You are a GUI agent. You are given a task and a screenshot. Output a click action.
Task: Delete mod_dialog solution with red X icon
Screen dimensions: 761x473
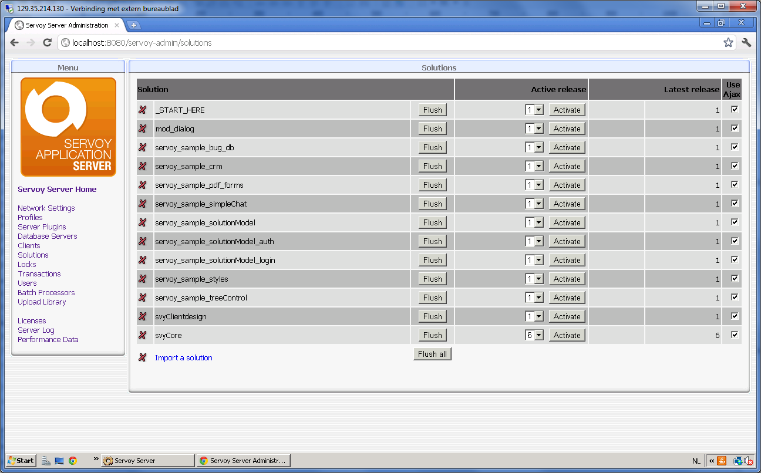click(x=142, y=129)
